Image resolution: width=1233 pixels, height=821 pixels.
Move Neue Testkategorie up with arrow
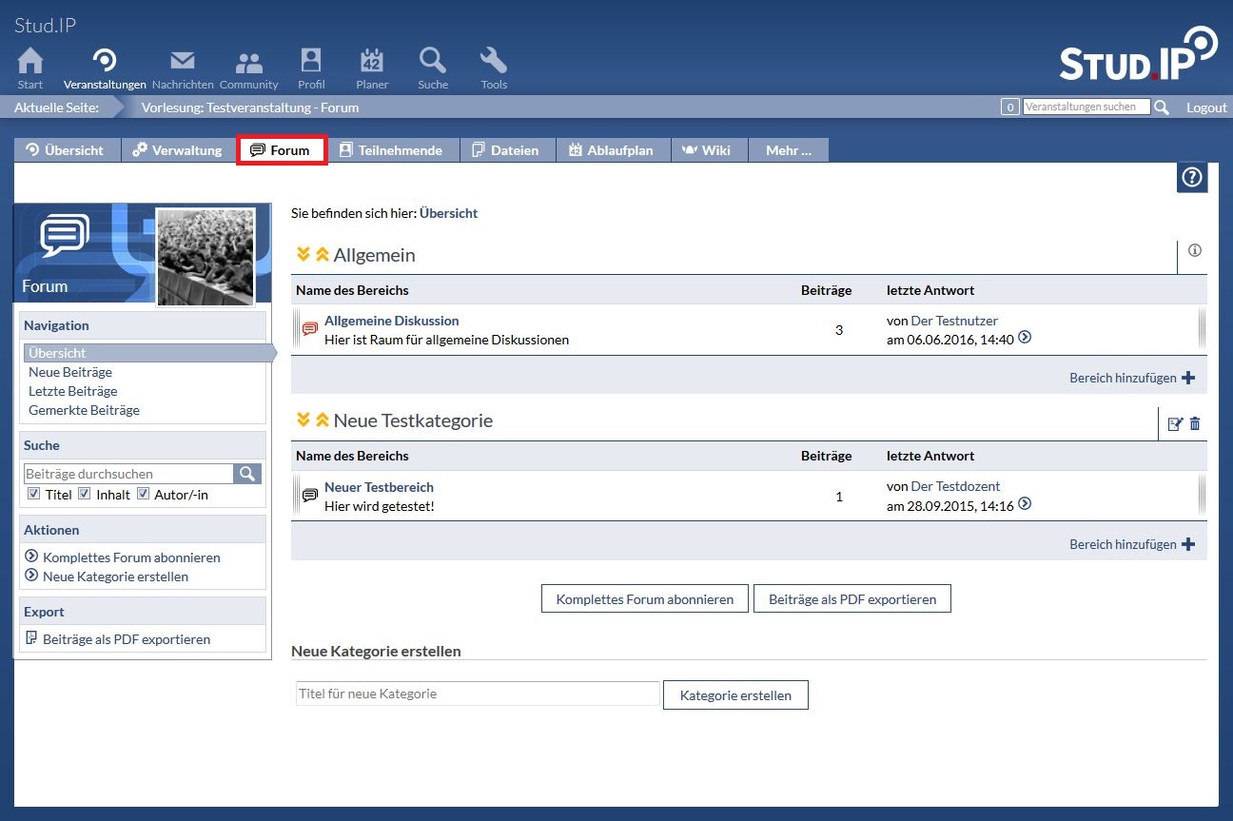click(323, 420)
